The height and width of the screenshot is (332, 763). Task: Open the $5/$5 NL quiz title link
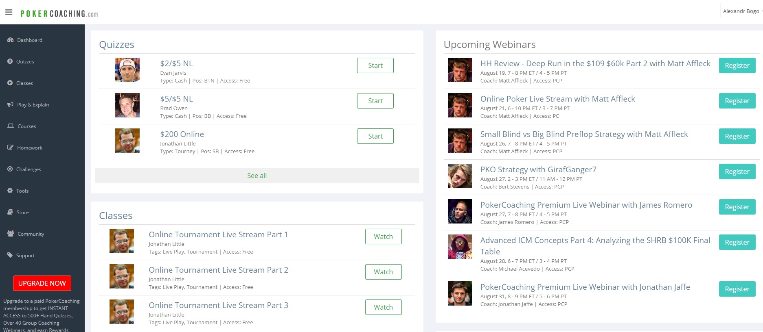[x=176, y=99]
